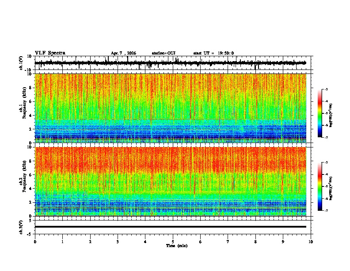Screen dimensions: 350x271
Task: Click time axis tick label "5"
Action: [173, 242]
